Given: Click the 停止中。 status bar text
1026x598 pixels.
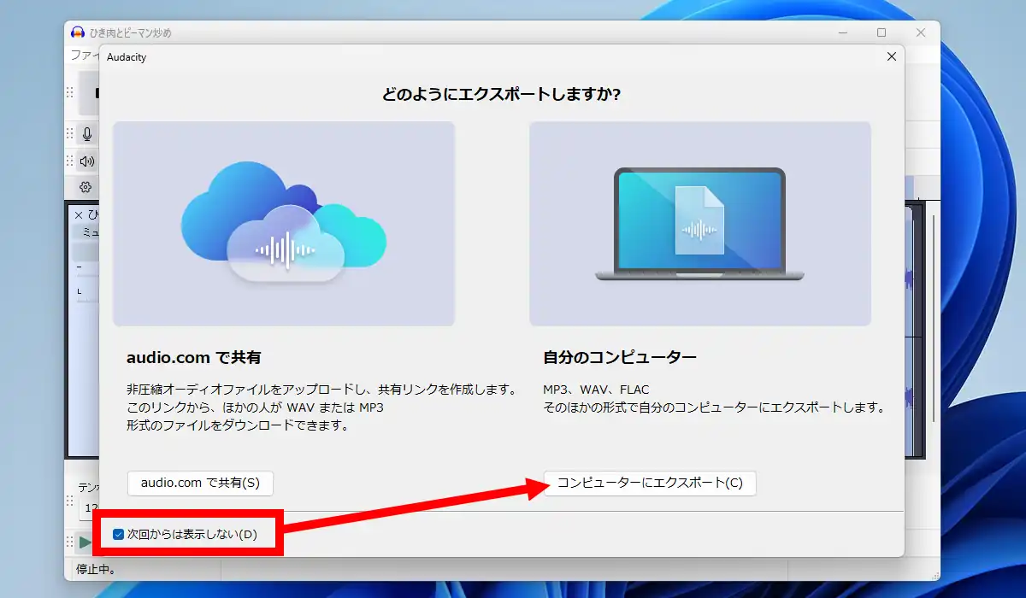Looking at the screenshot, I should (96, 569).
